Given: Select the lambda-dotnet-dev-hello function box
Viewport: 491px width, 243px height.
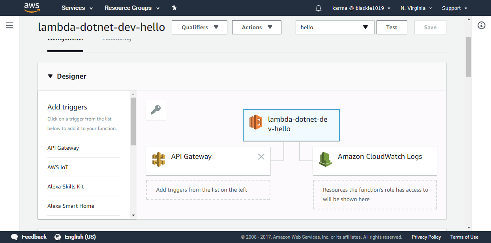Looking at the screenshot, I should [291, 125].
